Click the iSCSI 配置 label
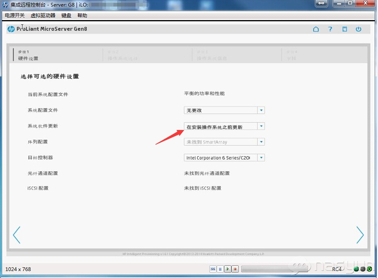Screen dimensions: 378x278 point(38,188)
